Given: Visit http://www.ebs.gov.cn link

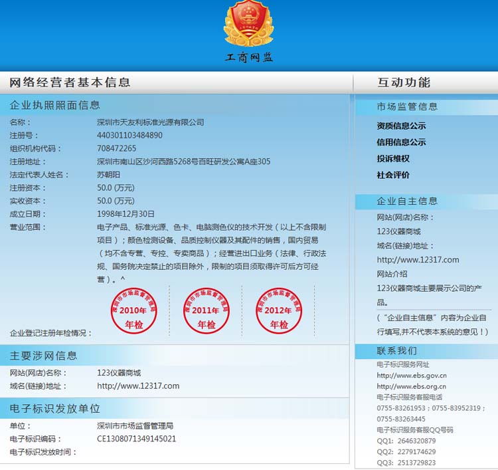Looking at the screenshot, I should coord(412,376).
